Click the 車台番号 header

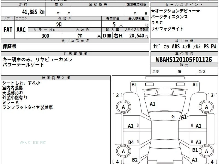click(x=184, y=54)
